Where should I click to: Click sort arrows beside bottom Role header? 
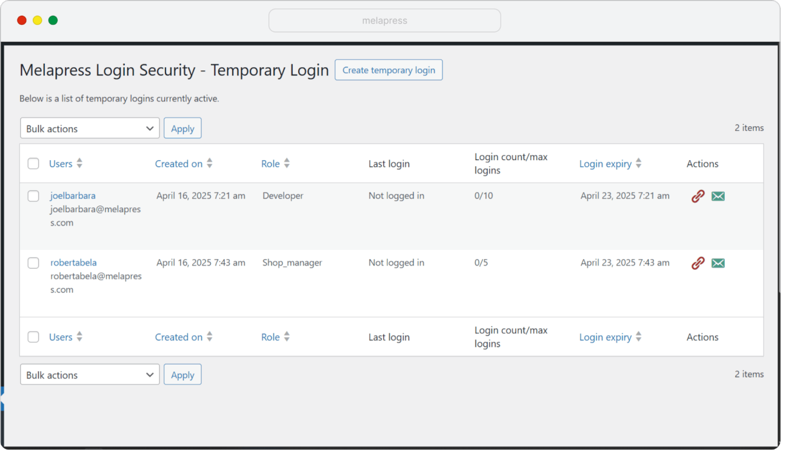(x=287, y=337)
